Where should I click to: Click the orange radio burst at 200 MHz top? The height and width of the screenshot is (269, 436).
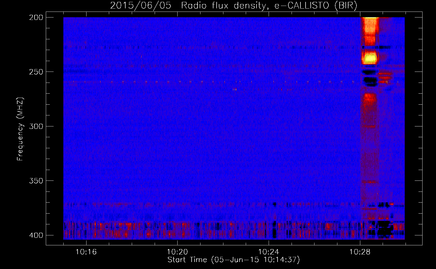[370, 26]
